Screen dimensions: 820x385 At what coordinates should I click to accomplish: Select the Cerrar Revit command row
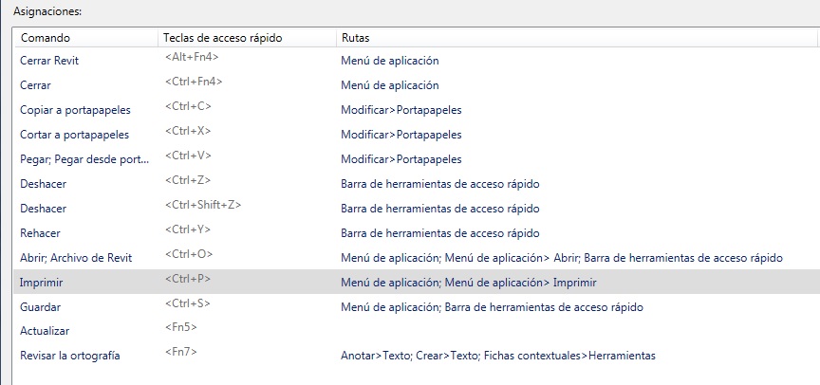49,61
